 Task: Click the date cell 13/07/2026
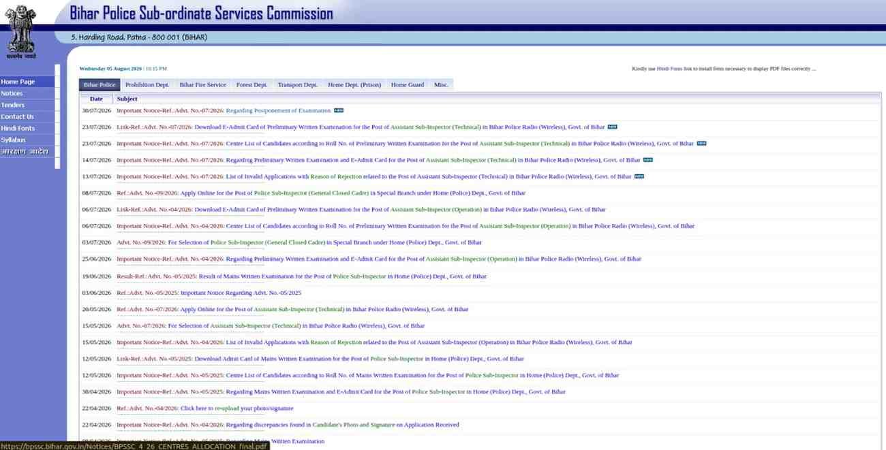[96, 176]
